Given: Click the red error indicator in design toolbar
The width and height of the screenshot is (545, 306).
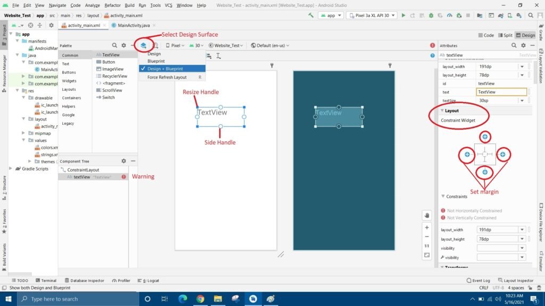Looking at the screenshot, I should [x=432, y=46].
